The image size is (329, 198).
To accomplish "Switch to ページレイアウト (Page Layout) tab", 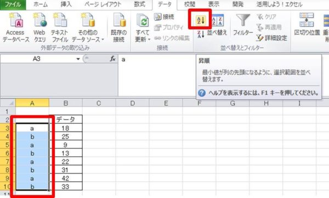I will 103,4.
